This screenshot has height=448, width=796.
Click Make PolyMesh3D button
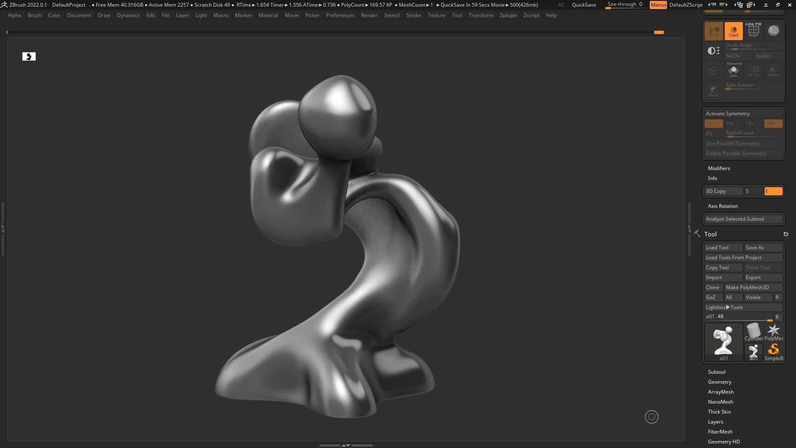click(753, 287)
